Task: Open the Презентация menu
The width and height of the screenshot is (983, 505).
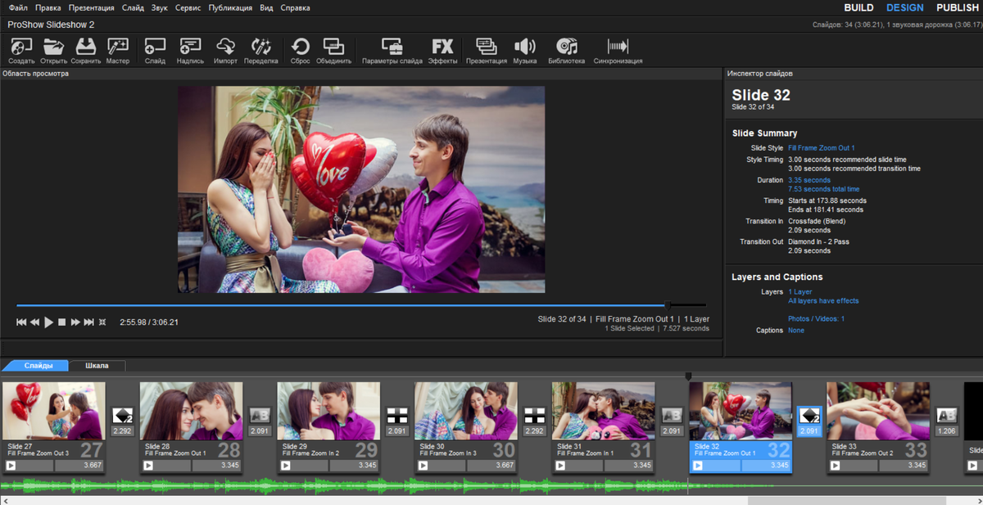Action: tap(91, 7)
